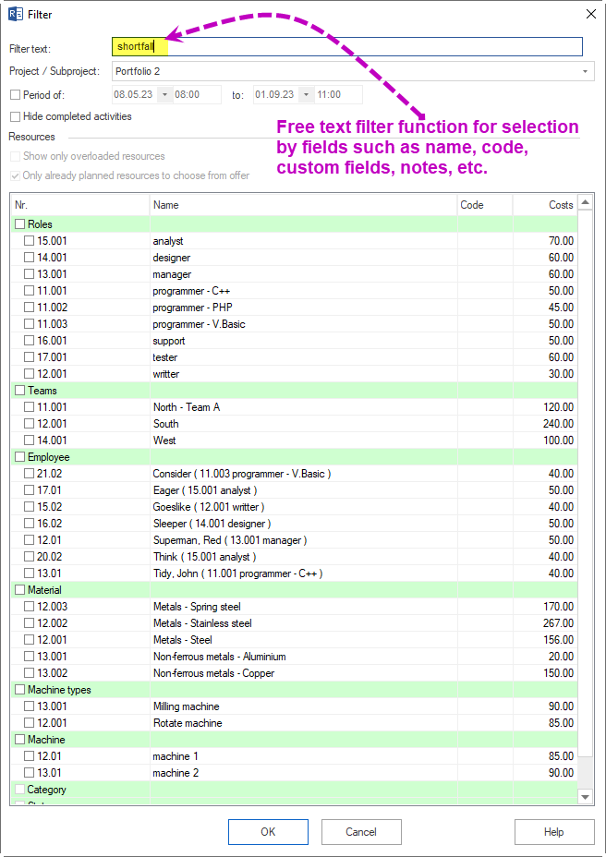Screen dimensions: 606x857
Task: Click the list scrollbar down arrow
Action: tap(586, 797)
